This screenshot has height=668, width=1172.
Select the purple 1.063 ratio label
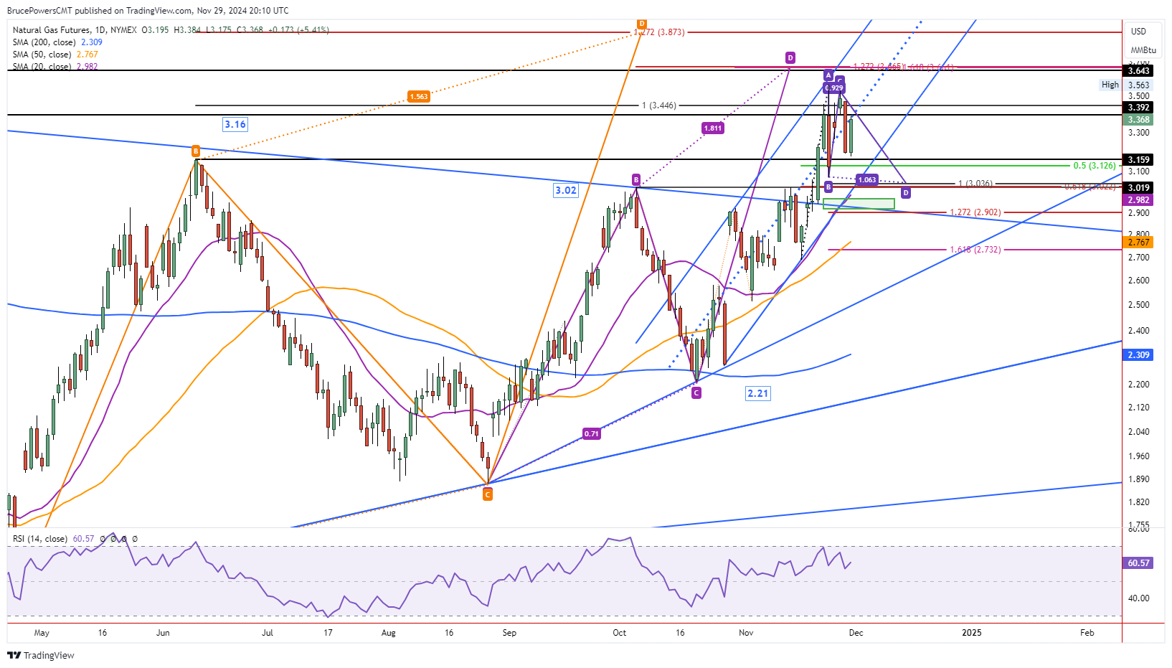(867, 180)
